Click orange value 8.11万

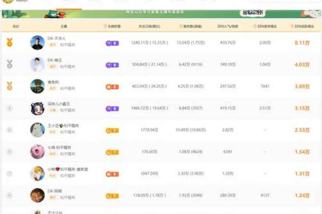(x=302, y=43)
